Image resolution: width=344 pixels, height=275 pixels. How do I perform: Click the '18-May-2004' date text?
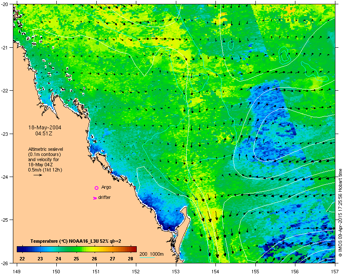(45, 128)
